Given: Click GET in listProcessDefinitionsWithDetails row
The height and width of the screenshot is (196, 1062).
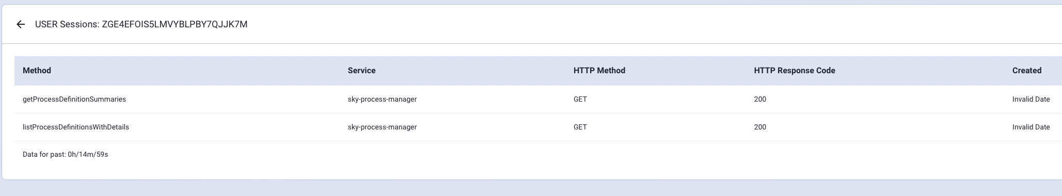Looking at the screenshot, I should 580,127.
